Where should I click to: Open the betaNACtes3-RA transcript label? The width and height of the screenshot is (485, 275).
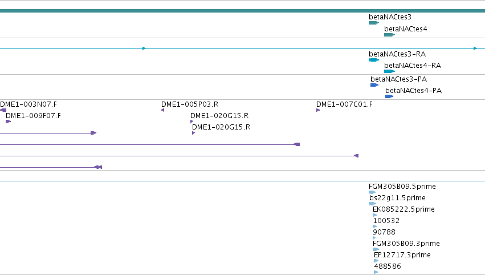click(397, 54)
